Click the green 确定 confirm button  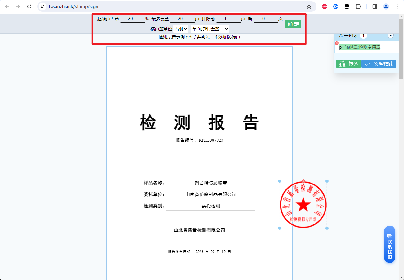[293, 24]
